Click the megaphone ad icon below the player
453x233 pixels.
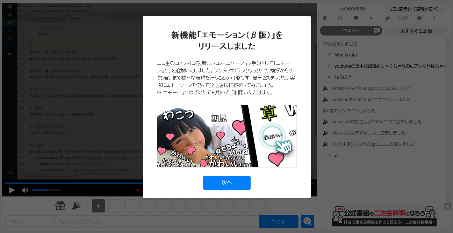76,206
